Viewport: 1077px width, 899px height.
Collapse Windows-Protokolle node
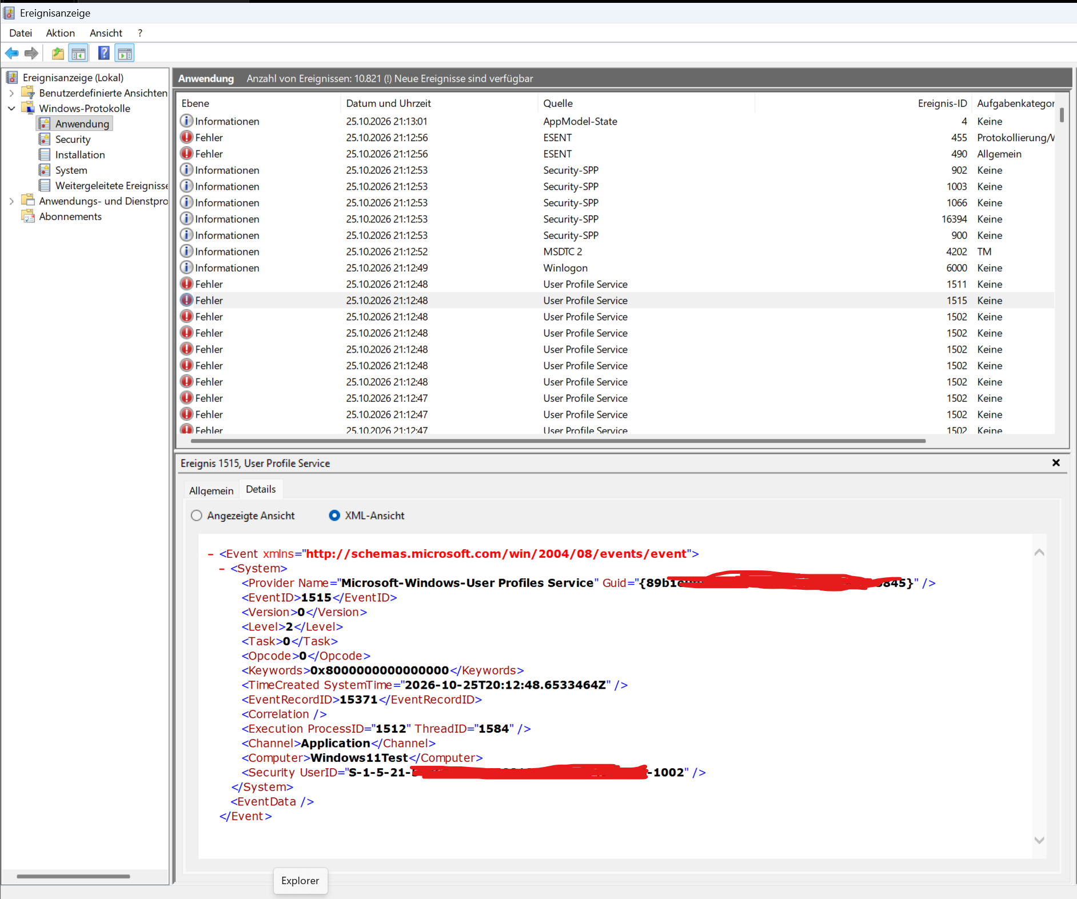click(x=11, y=109)
